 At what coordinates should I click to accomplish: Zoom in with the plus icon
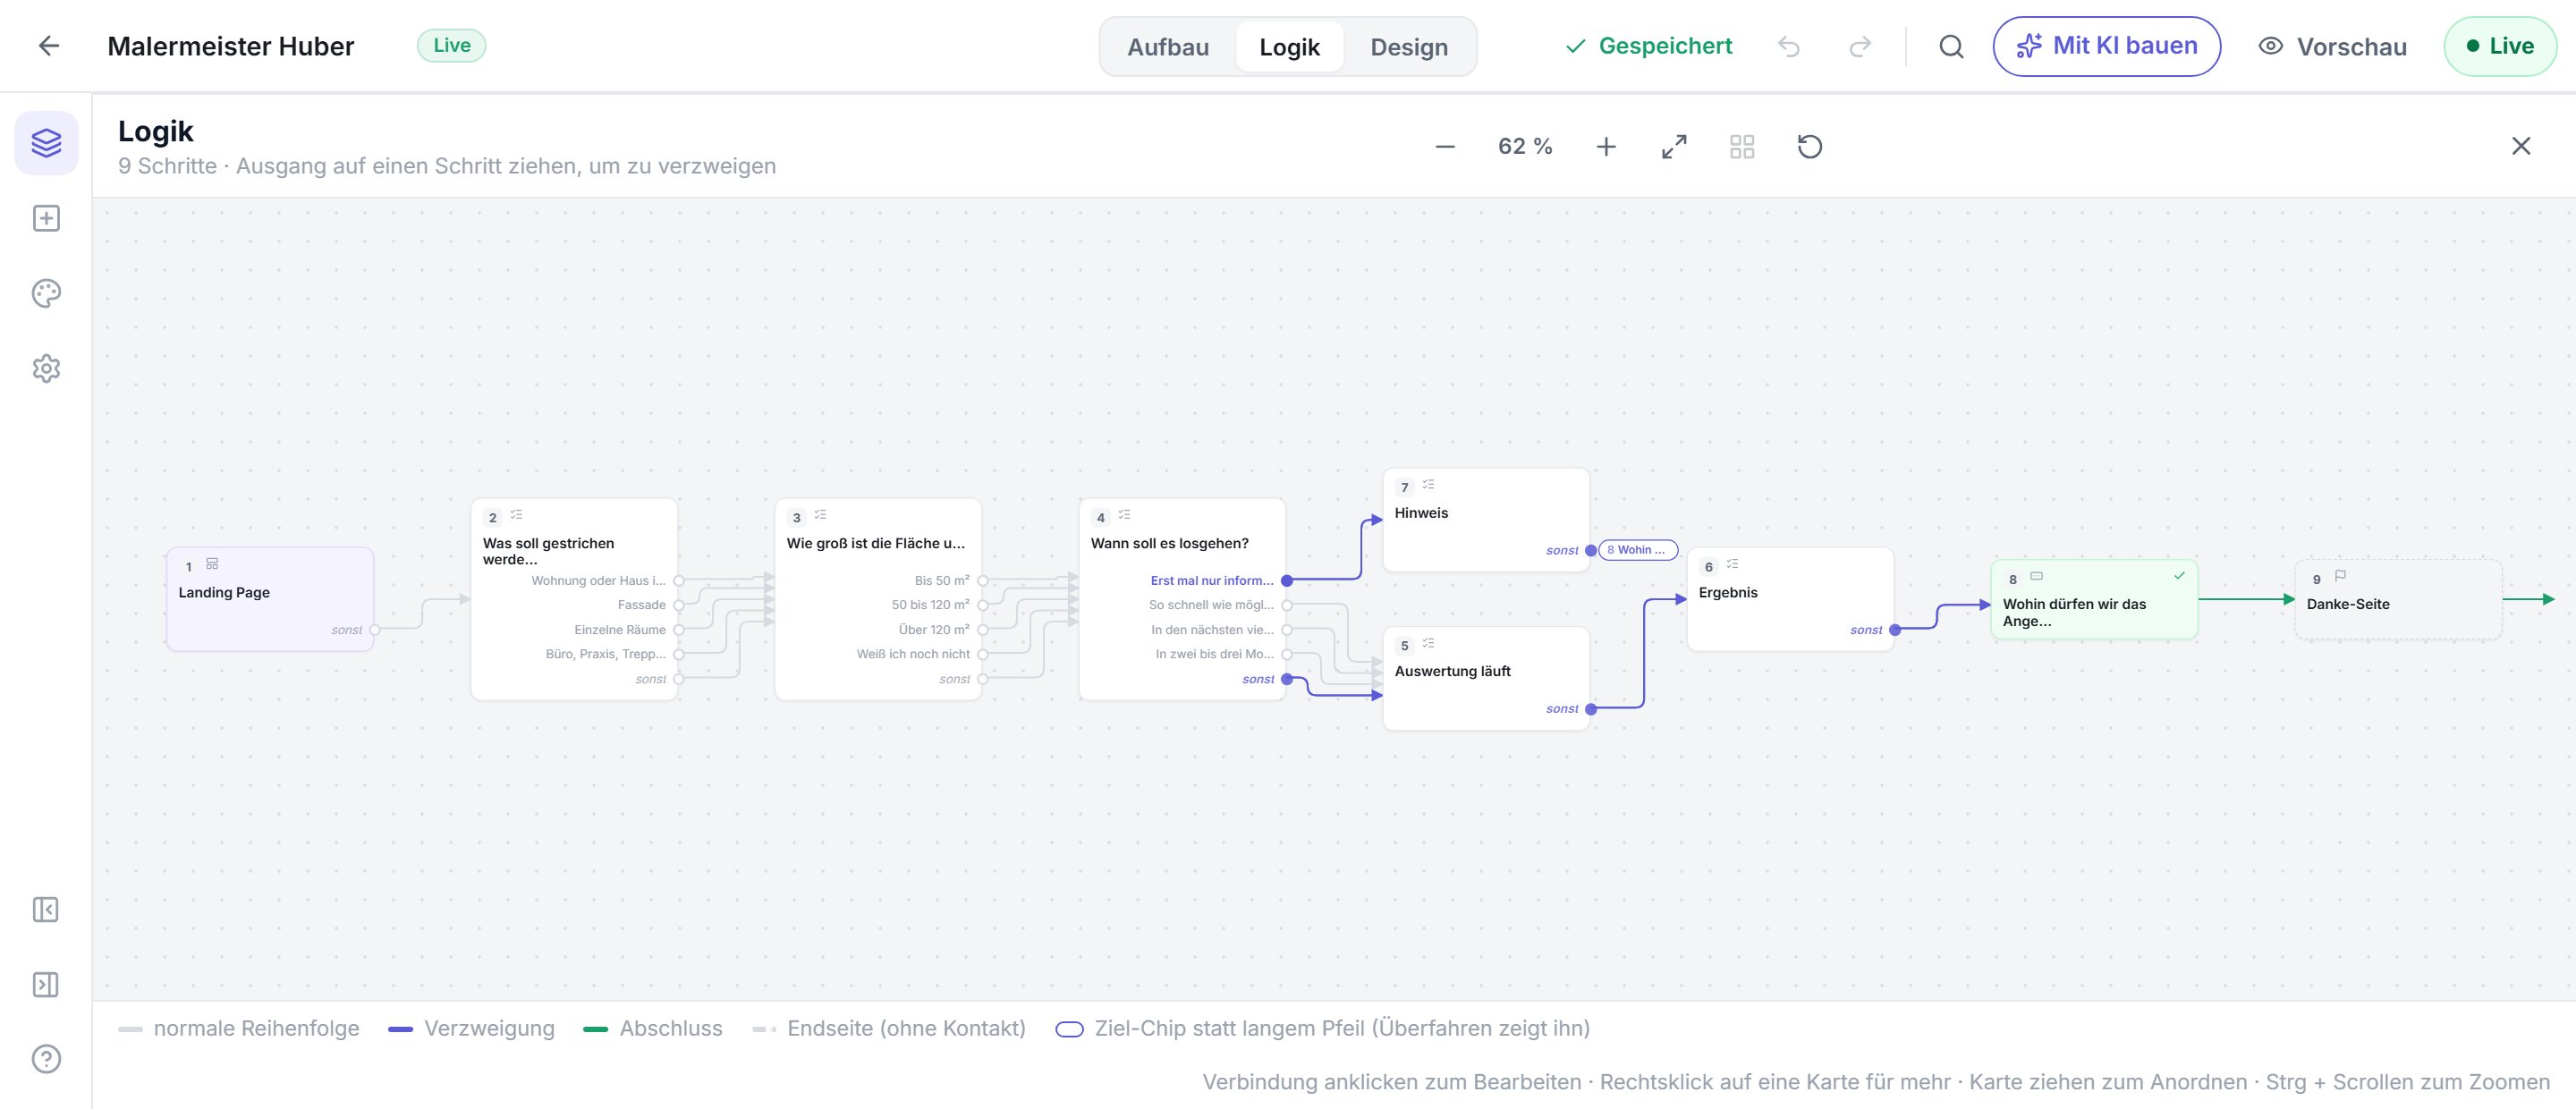[1606, 147]
